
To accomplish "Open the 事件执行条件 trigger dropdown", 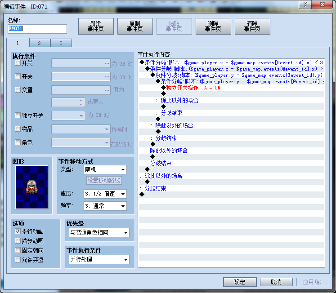I will [x=99, y=259].
